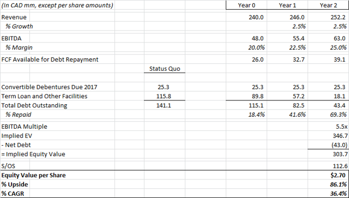Viewport: 349px width, 198px height.
Task: Select Year 1 total debt 82.5
Action: (298, 105)
